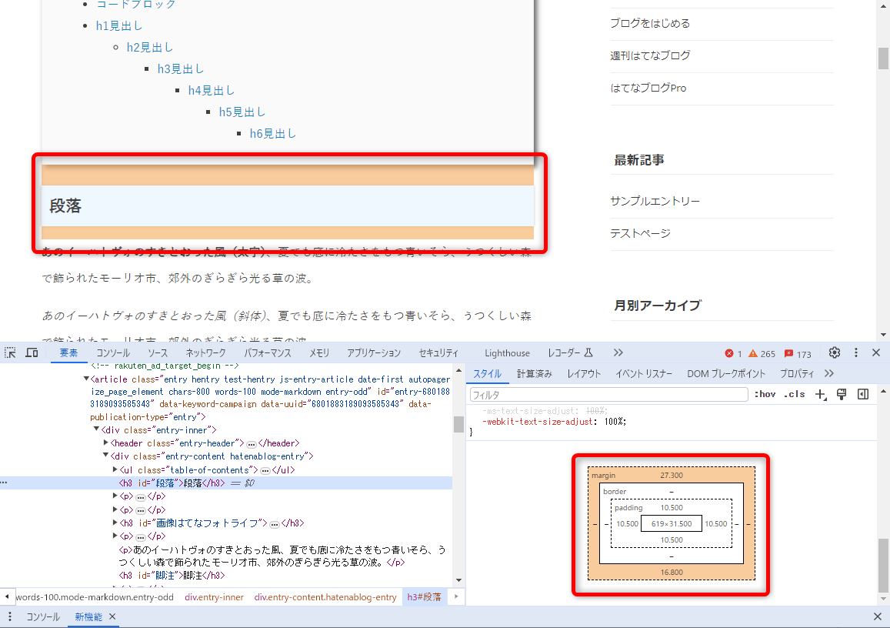Click the h2見出し contents link
The width and height of the screenshot is (890, 628).
[x=150, y=47]
